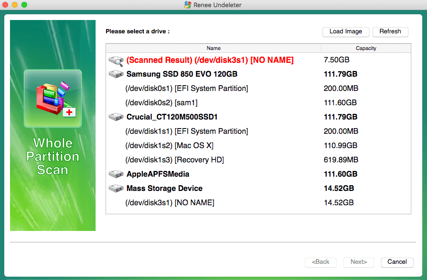The width and height of the screenshot is (427, 280).
Task: Click the 'Please select a drive' label
Action: (137, 31)
